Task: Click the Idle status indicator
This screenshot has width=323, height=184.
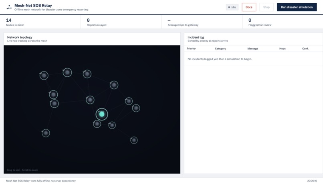Action: click(x=232, y=7)
